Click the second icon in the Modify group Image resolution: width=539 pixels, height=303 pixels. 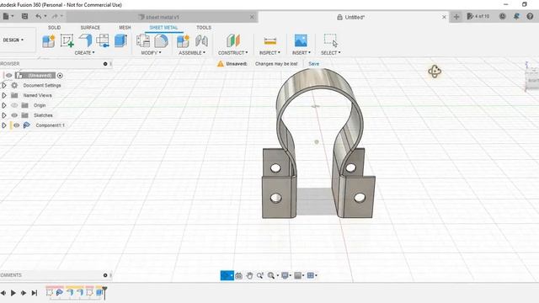pyautogui.click(x=161, y=41)
